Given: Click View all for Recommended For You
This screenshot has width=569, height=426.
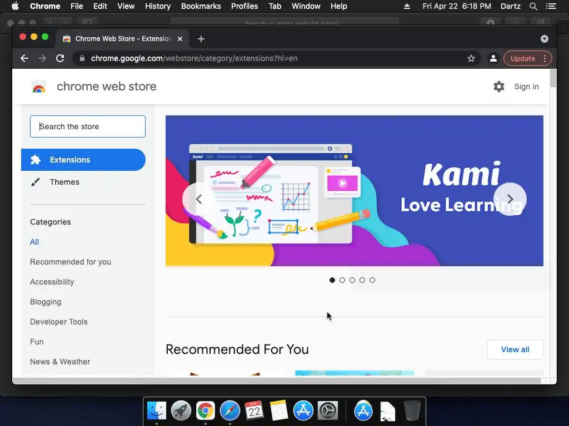Looking at the screenshot, I should pyautogui.click(x=515, y=349).
